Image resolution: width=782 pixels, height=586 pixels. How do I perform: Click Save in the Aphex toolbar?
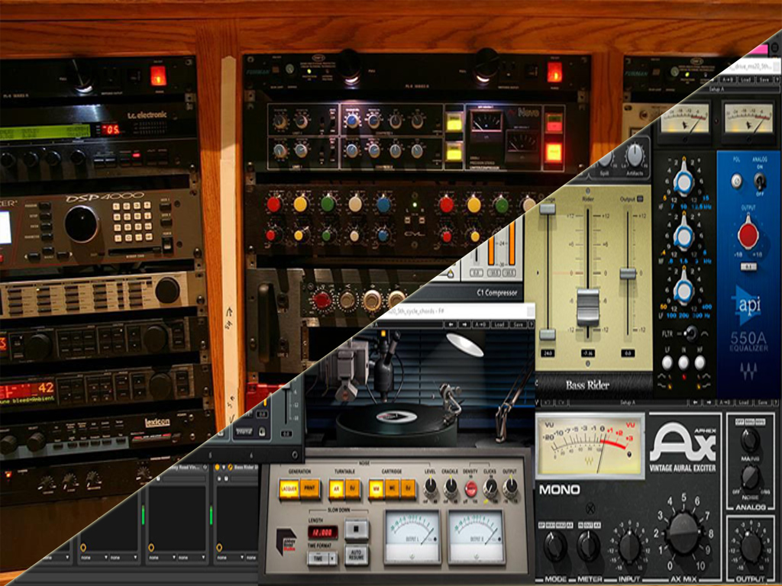763,402
